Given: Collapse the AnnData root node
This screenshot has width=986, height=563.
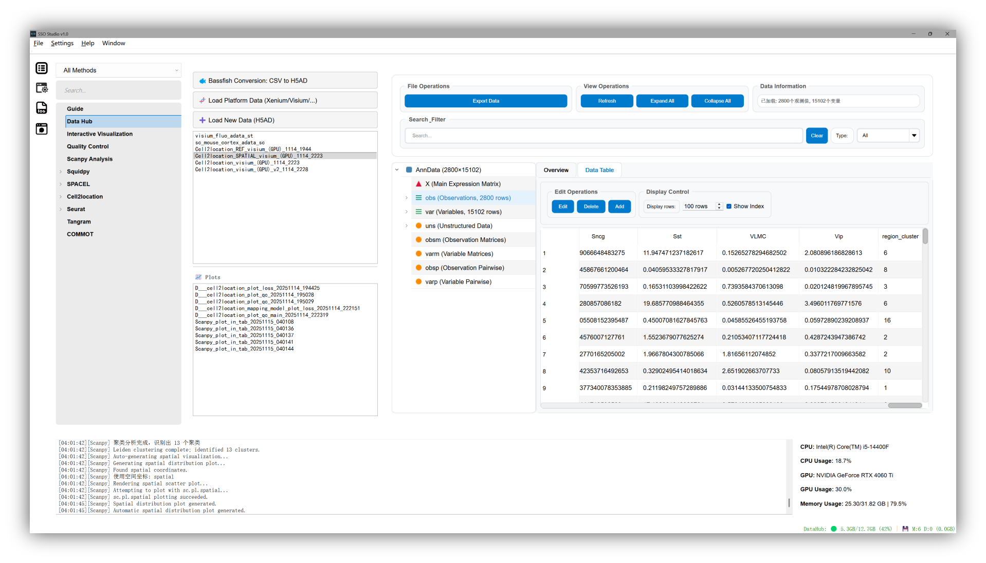Looking at the screenshot, I should point(397,170).
